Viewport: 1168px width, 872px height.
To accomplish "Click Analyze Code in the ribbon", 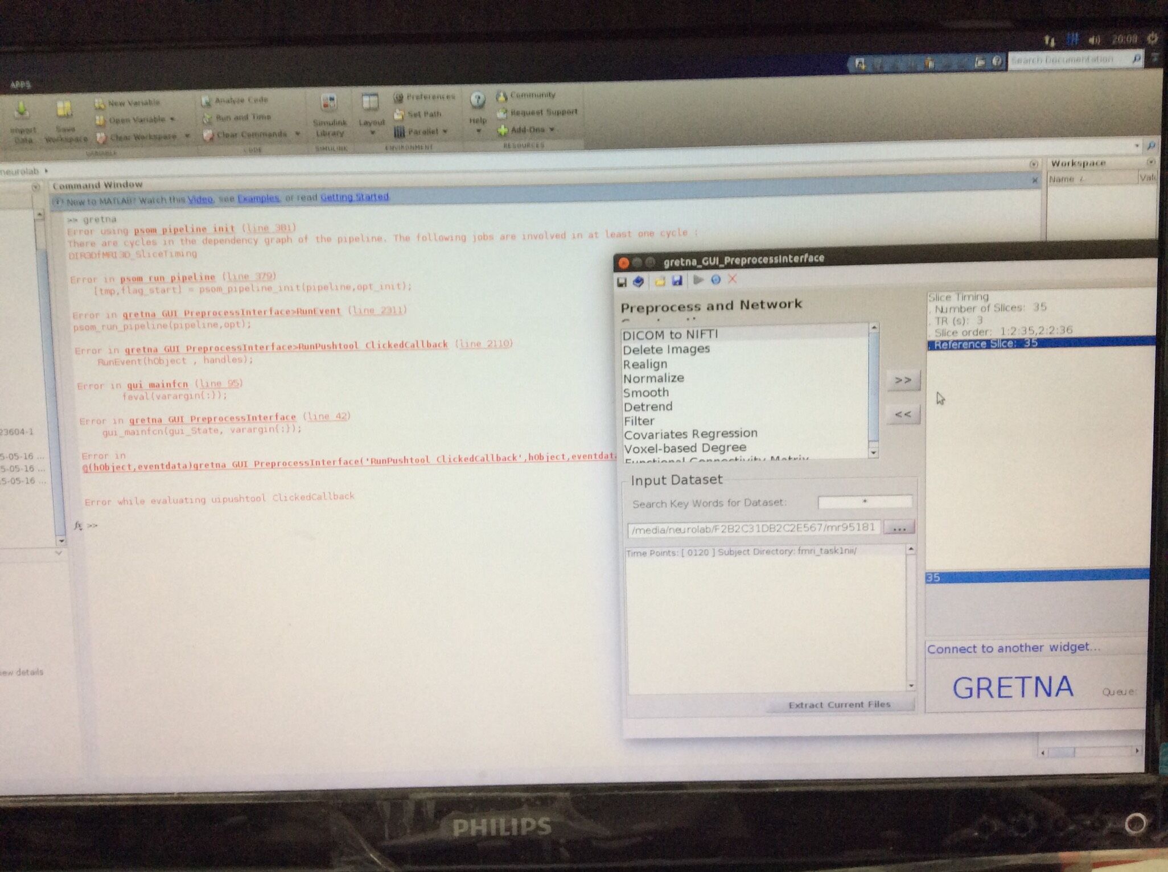I will [x=235, y=100].
